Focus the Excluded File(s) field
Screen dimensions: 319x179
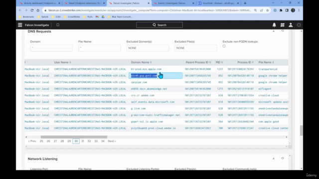click(196, 48)
